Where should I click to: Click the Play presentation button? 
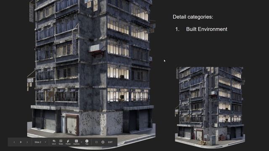coord(21,142)
